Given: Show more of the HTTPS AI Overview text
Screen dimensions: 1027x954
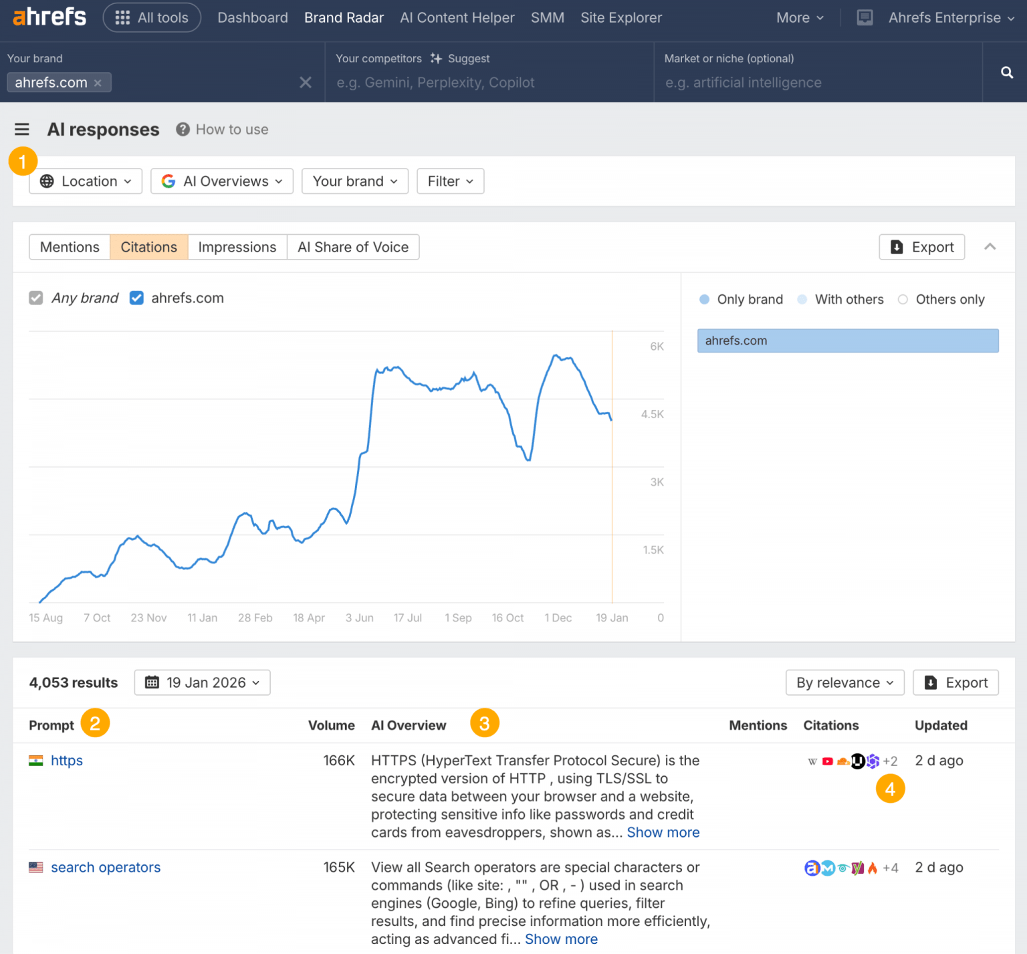Looking at the screenshot, I should point(663,832).
